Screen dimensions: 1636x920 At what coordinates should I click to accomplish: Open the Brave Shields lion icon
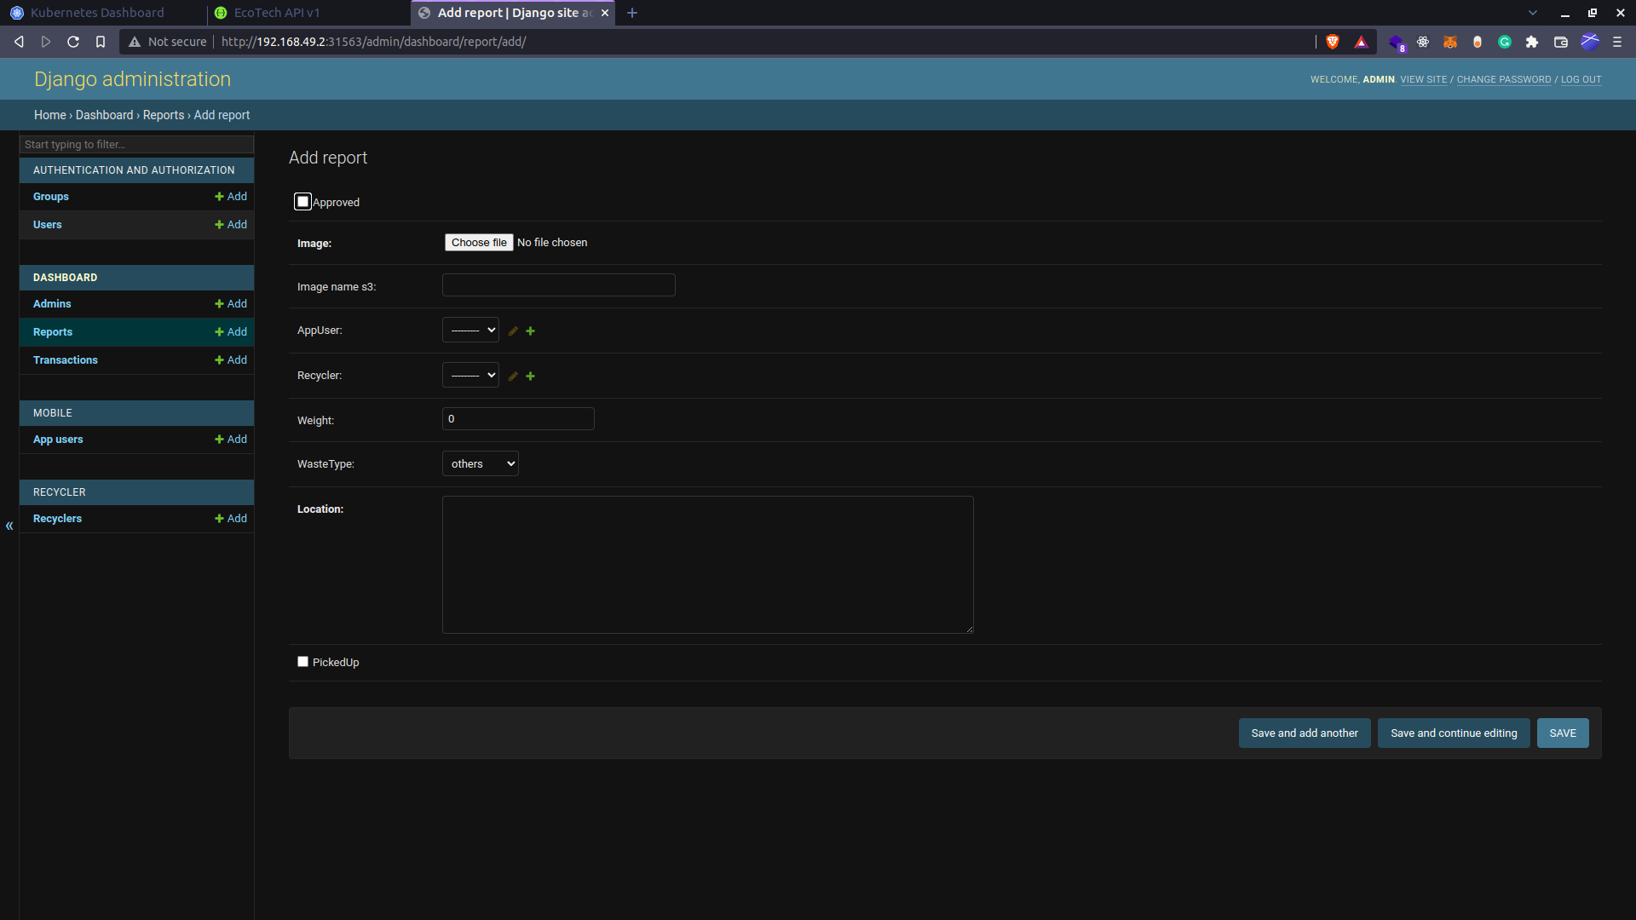tap(1333, 42)
